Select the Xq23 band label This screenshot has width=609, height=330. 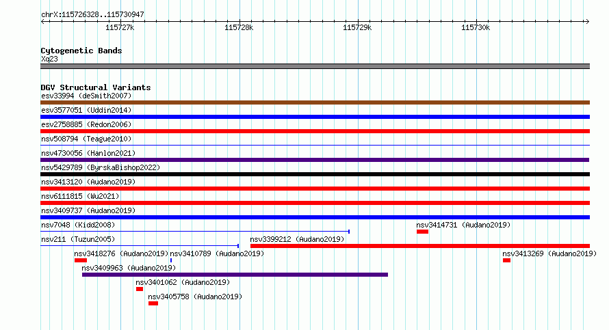click(x=49, y=59)
